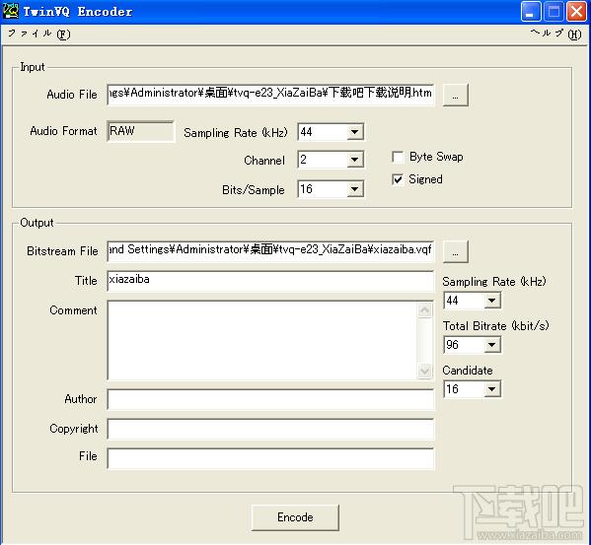Click the Title field containing xiazaiba

point(270,281)
